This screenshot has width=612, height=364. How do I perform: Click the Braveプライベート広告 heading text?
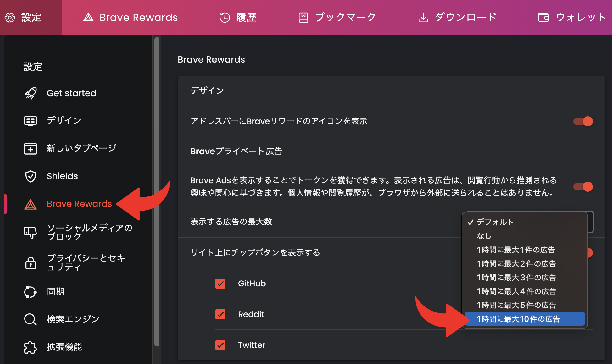(x=236, y=152)
